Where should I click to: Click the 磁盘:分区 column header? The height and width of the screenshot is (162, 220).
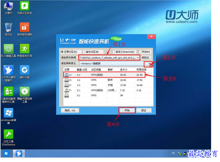pyautogui.click(x=82, y=70)
